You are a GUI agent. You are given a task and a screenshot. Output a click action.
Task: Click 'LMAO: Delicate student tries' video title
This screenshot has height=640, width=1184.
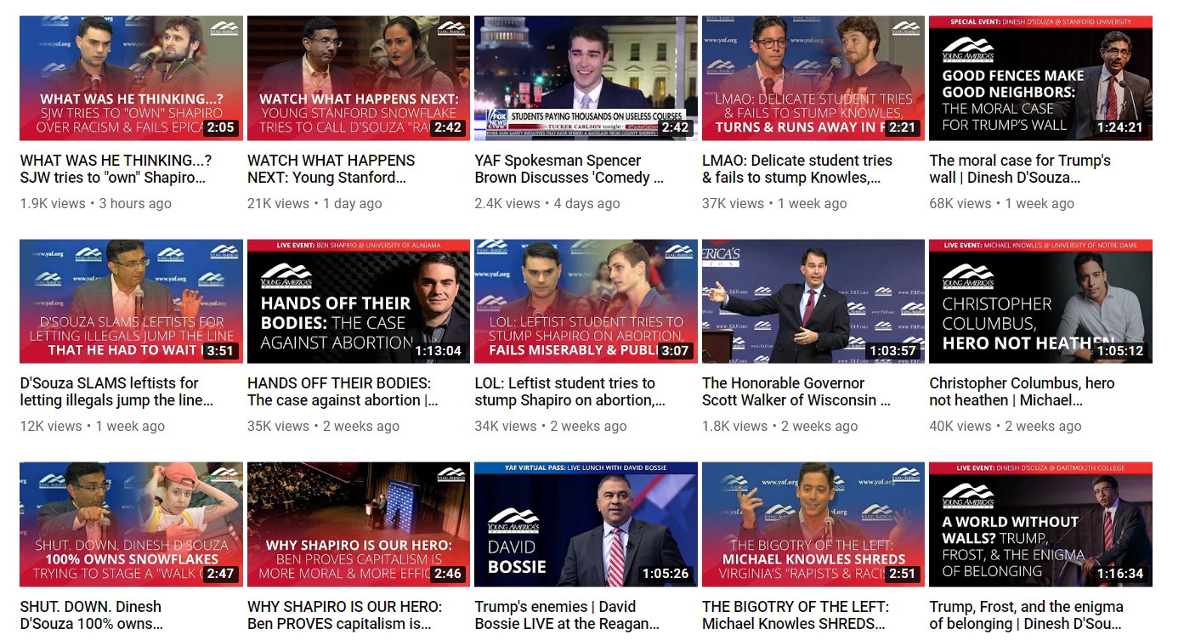click(796, 168)
